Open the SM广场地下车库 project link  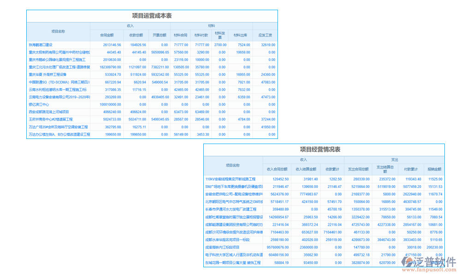pyautogui.click(x=234, y=187)
